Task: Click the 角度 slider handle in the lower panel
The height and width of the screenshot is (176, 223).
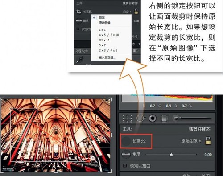Action: pyautogui.click(x=171, y=155)
